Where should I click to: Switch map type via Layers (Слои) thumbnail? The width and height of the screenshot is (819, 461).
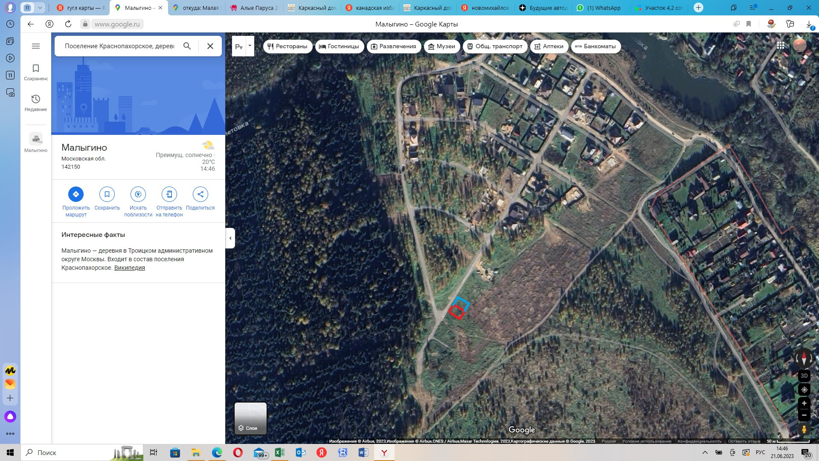[250, 418]
